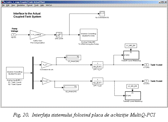Click the Tank 1 Level output port
168x122 pixels.
click(x=147, y=65)
